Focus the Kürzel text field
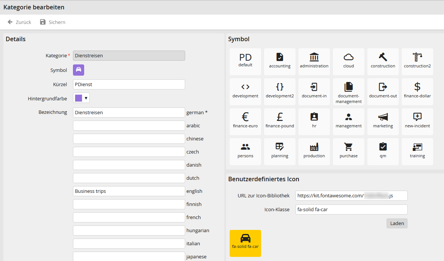 129,85
